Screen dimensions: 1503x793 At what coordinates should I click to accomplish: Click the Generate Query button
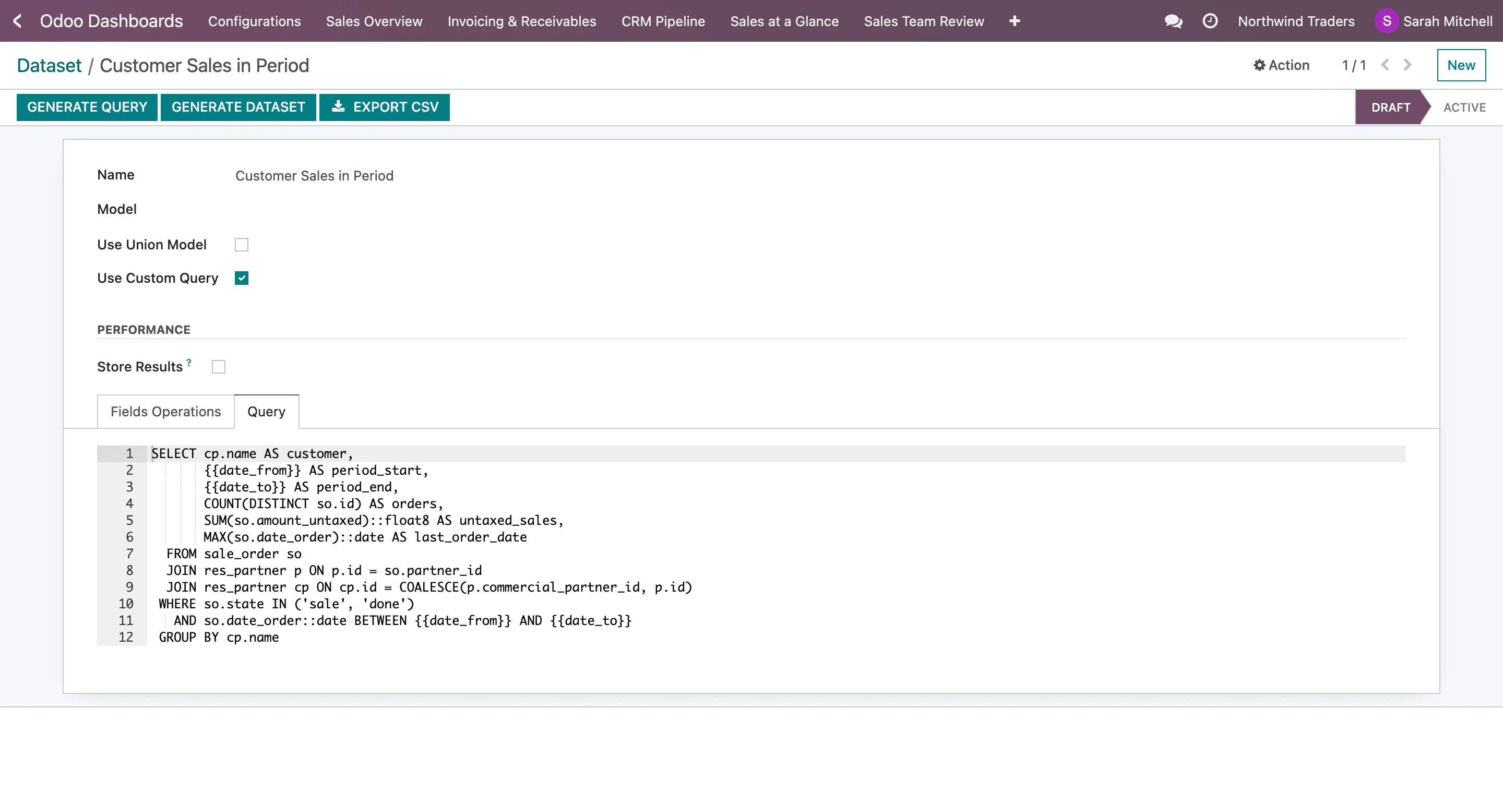click(87, 107)
